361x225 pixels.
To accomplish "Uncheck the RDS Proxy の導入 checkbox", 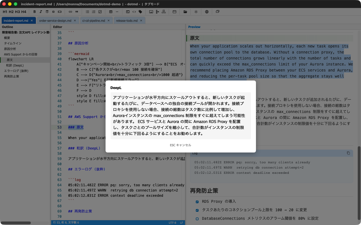I will coord(197,202).
